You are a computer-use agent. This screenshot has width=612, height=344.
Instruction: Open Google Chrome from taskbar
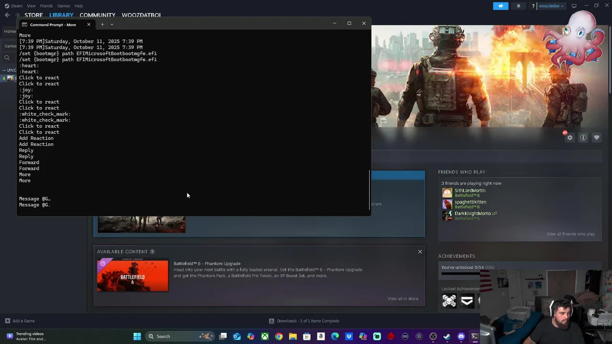(279, 336)
